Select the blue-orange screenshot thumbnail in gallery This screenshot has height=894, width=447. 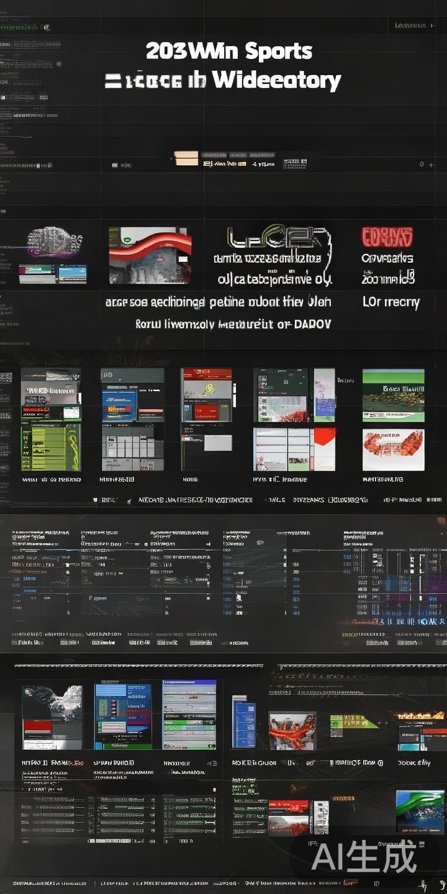pos(132,396)
